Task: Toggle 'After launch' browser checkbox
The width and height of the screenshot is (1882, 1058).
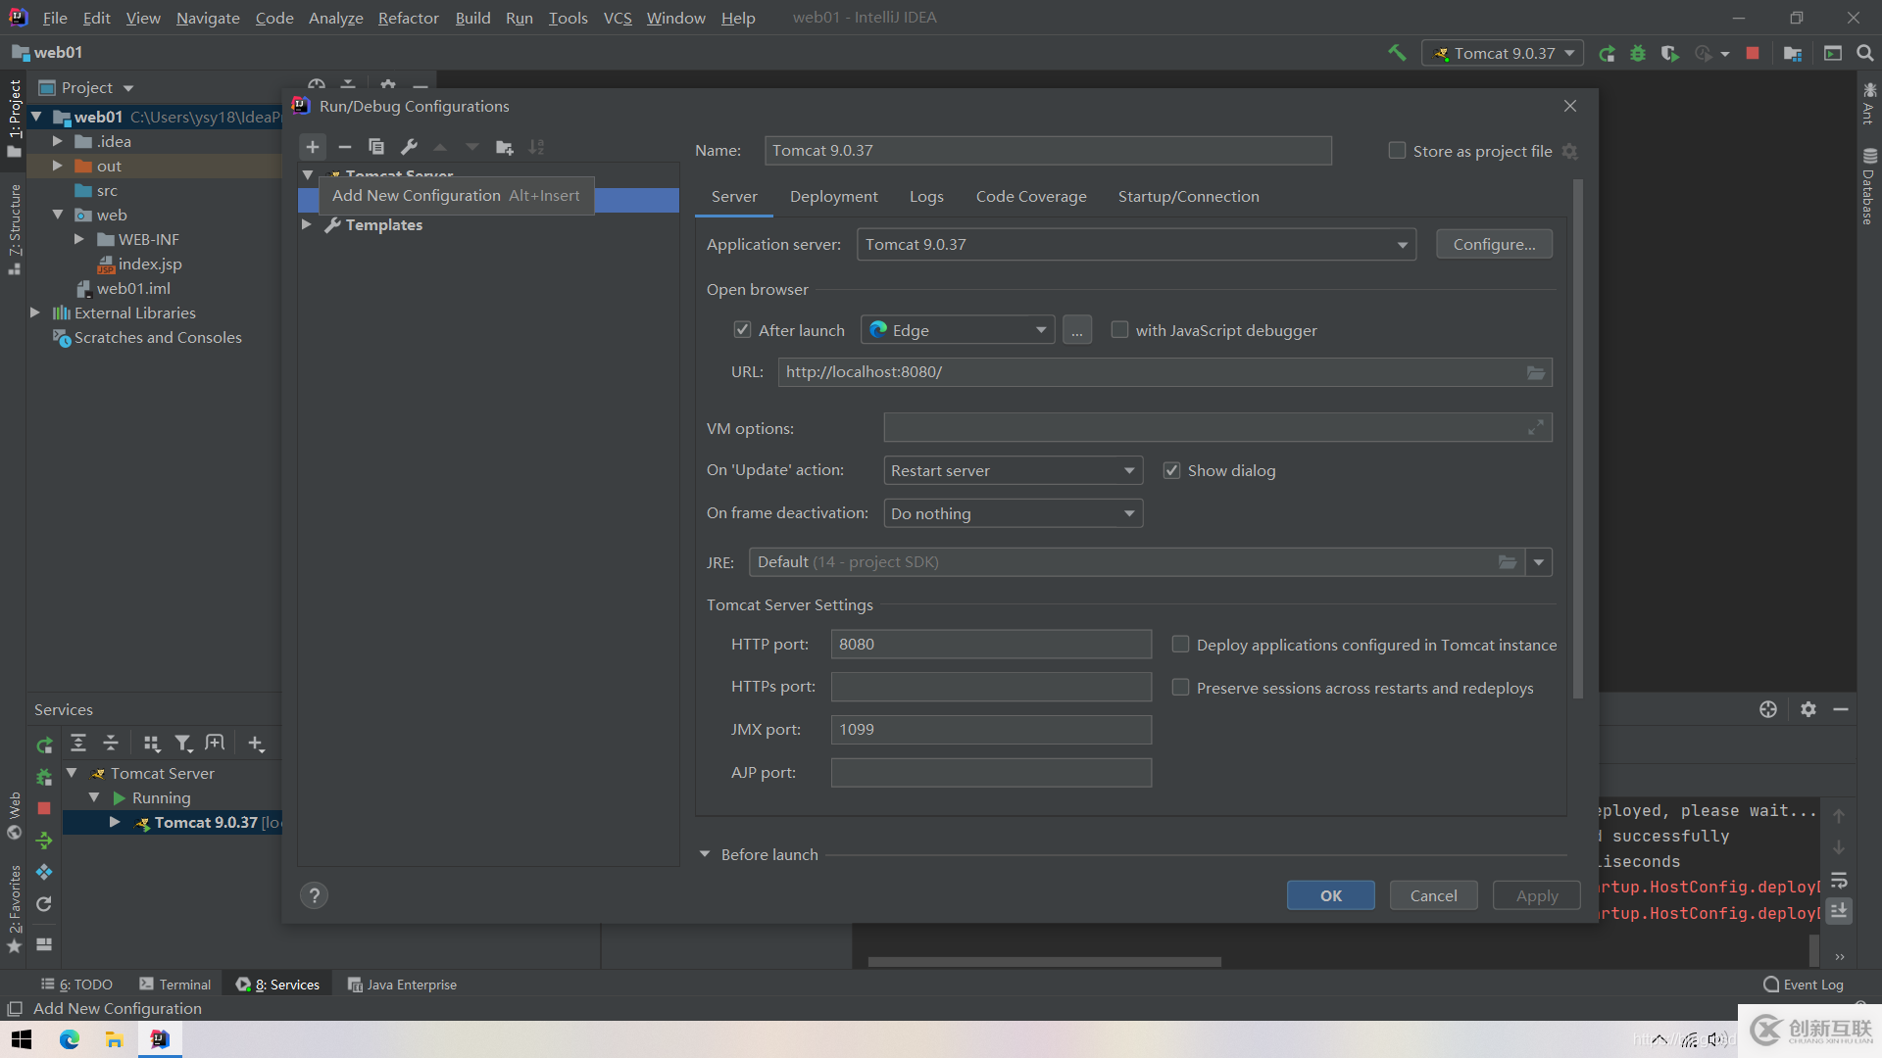Action: click(x=743, y=329)
